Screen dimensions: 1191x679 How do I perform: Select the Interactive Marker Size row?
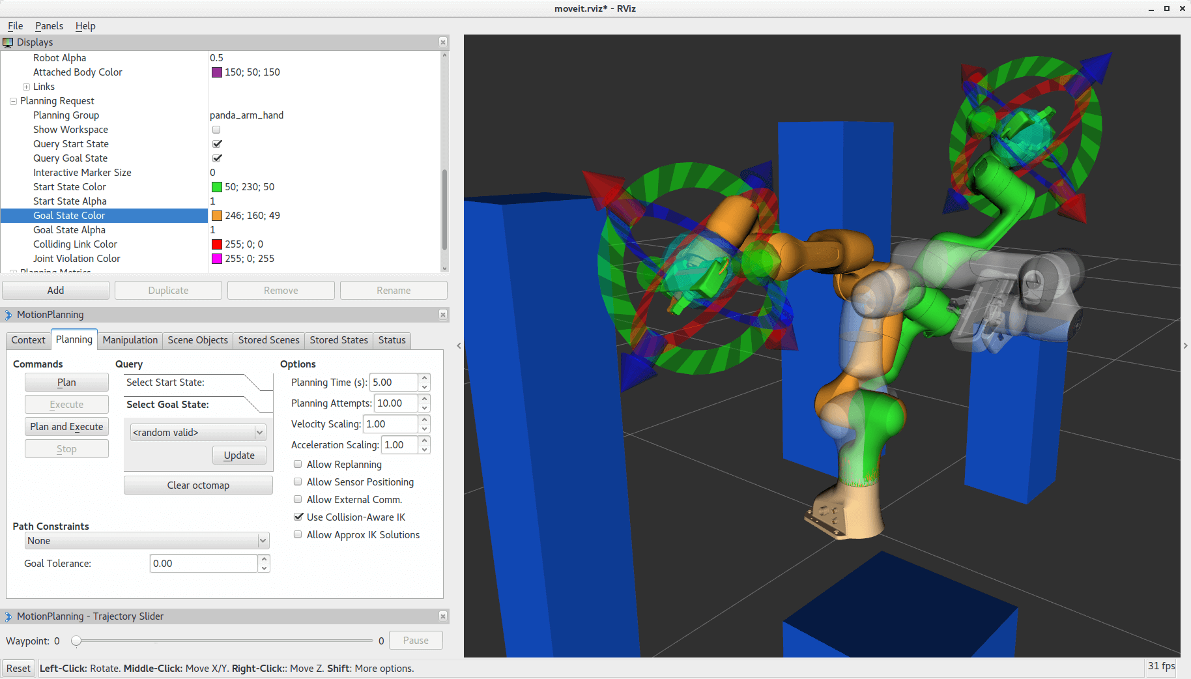point(221,173)
